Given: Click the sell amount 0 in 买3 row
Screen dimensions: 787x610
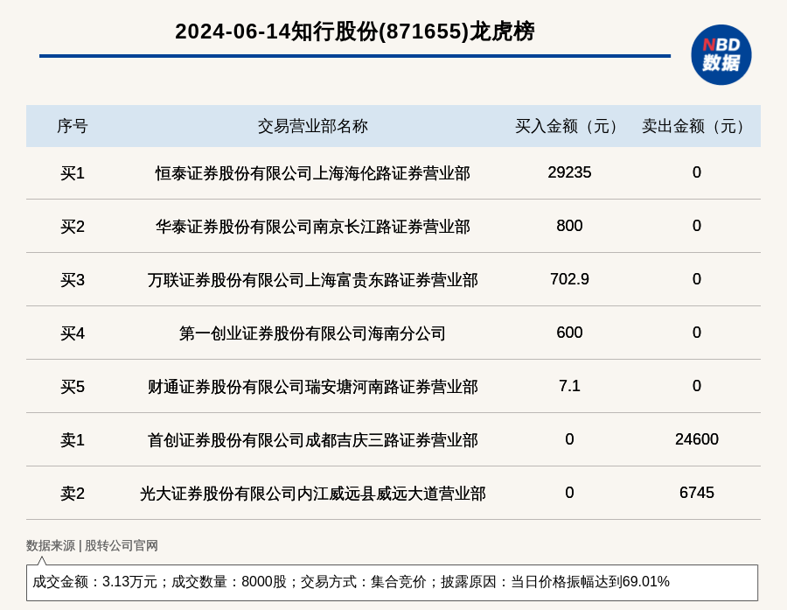Looking at the screenshot, I should (696, 279).
